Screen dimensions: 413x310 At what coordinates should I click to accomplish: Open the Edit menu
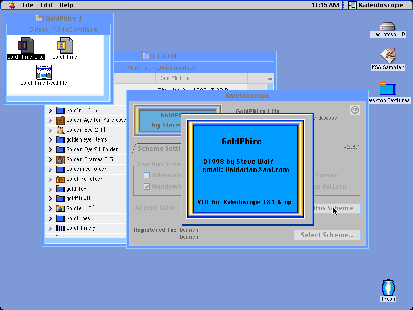[x=46, y=5]
